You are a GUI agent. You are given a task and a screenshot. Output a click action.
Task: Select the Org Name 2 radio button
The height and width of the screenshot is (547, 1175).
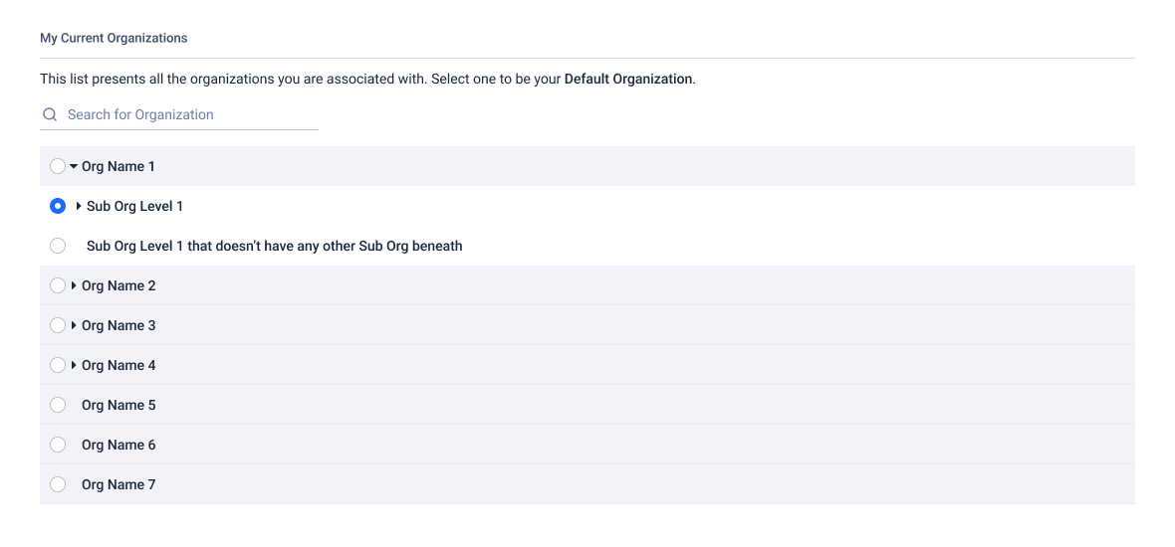point(58,285)
